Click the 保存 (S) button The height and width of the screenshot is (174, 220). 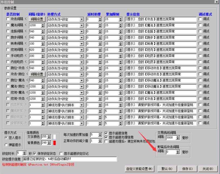188,169
